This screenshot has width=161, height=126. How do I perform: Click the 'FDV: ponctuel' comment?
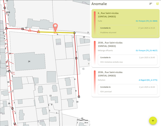tap(106, 92)
